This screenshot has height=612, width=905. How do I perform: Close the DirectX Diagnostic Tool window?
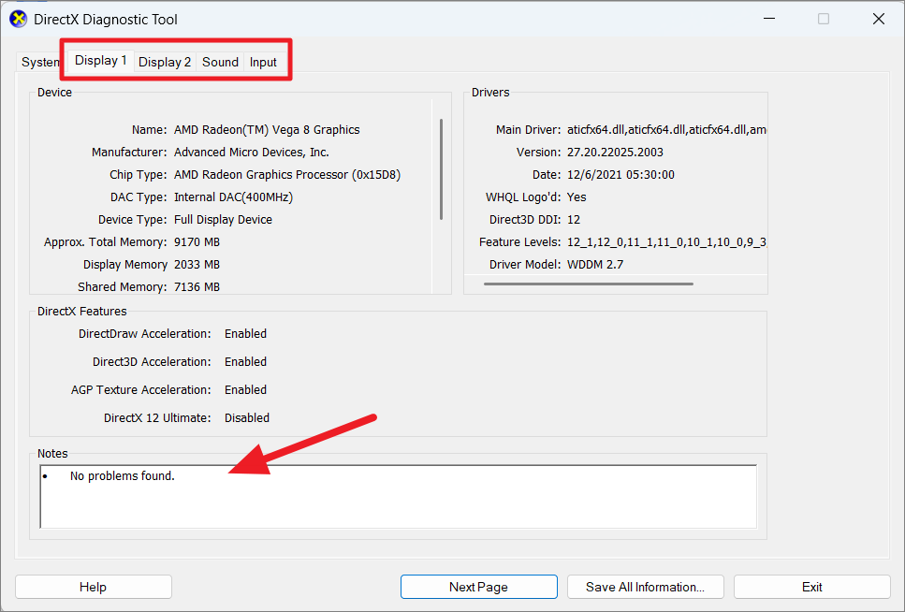pyautogui.click(x=879, y=19)
